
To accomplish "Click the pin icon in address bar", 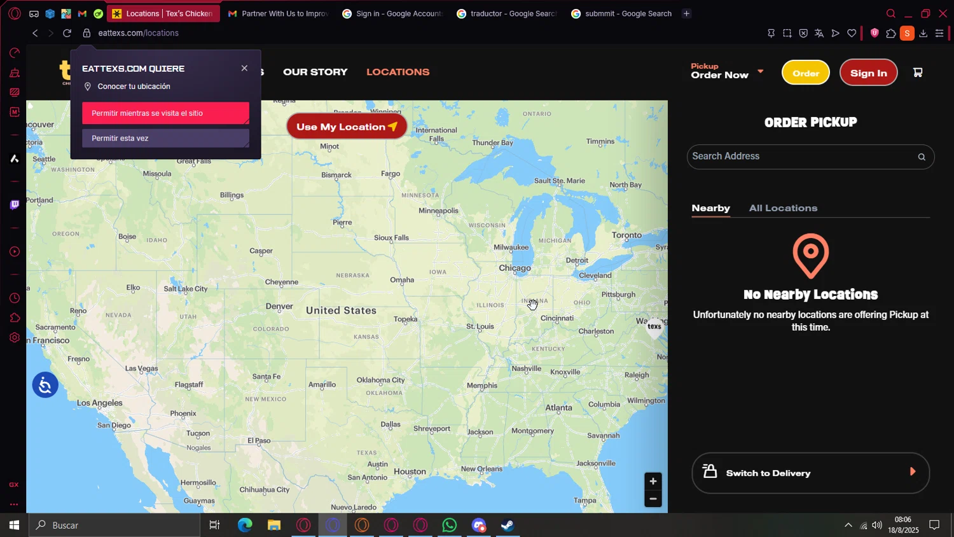I will (771, 34).
